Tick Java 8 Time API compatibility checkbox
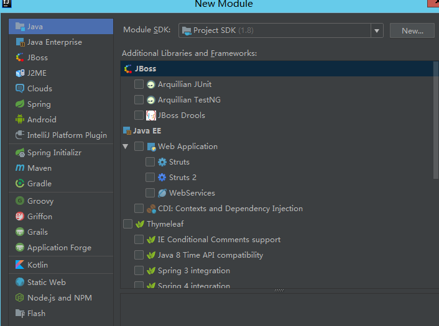This screenshot has height=326, width=439. click(139, 255)
